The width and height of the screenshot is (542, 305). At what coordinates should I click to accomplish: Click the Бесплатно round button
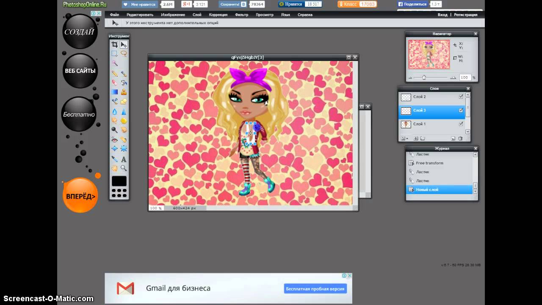(79, 114)
